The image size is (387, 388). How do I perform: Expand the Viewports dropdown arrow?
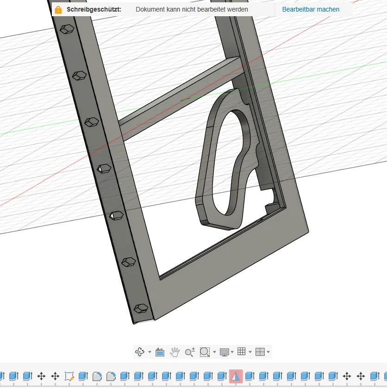268,352
